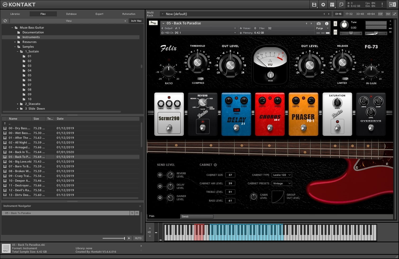Click the instrument snapshot camera icon
This screenshot has height=259, width=399.
(319, 24)
